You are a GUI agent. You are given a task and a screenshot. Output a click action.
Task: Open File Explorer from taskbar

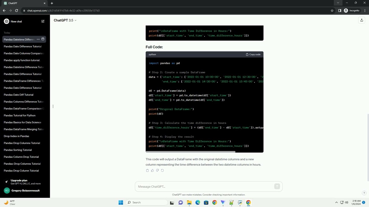189,202
